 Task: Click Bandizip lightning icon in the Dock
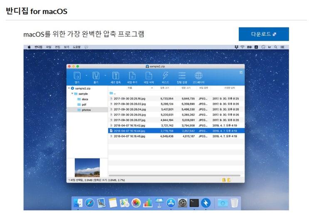206,203
